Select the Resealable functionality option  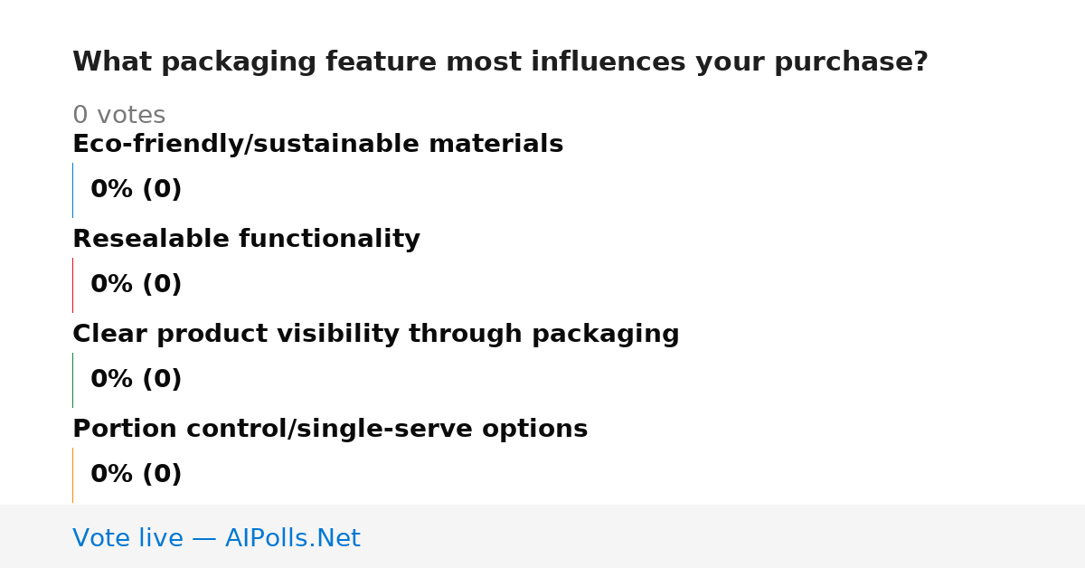pyautogui.click(x=246, y=239)
